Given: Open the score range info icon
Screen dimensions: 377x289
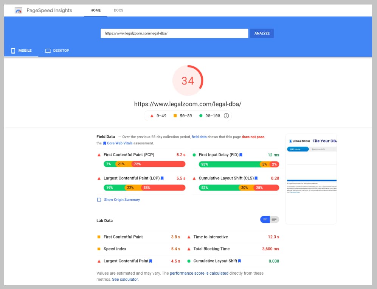Looking at the screenshot, I should coord(226,116).
